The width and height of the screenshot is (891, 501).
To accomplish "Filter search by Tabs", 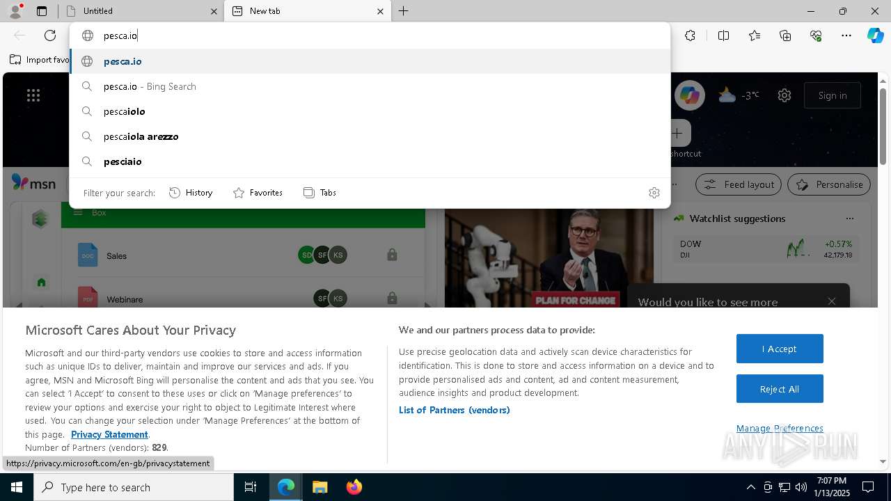I will 320,193.
